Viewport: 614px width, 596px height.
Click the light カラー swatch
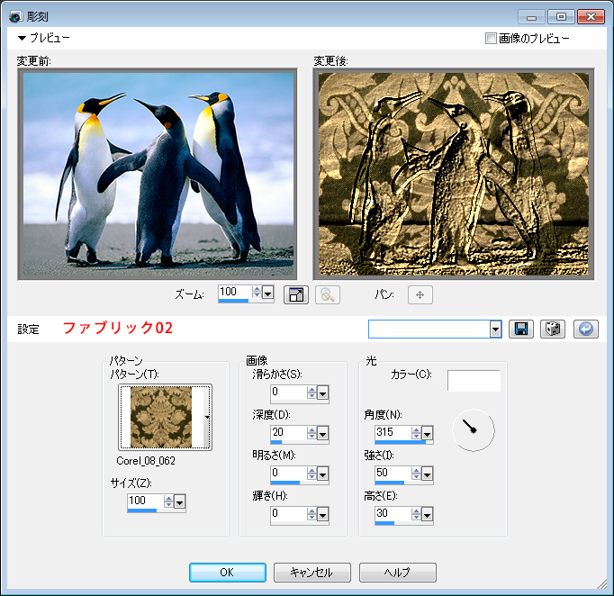click(474, 380)
